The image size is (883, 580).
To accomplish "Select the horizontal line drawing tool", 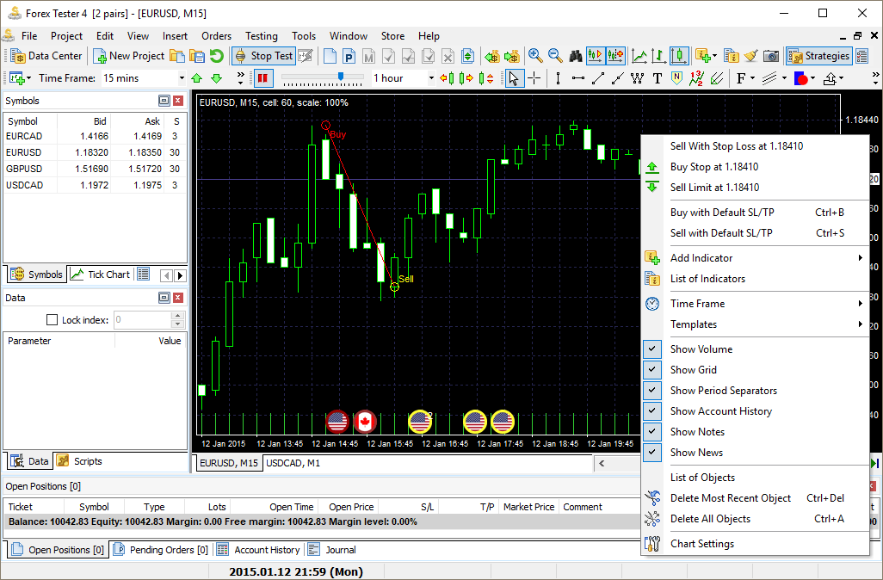I will point(578,78).
